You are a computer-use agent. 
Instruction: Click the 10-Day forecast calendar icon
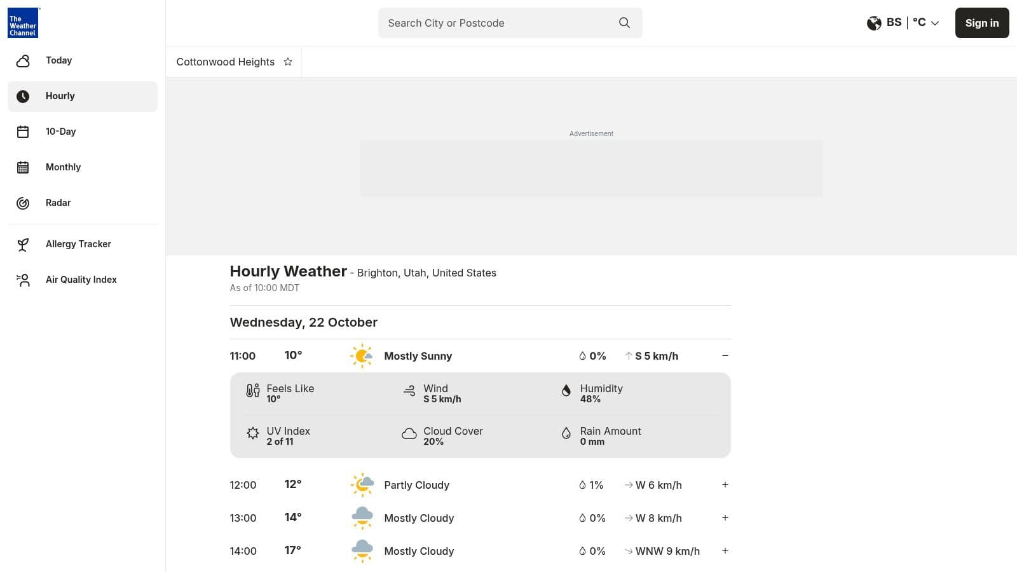pyautogui.click(x=23, y=132)
